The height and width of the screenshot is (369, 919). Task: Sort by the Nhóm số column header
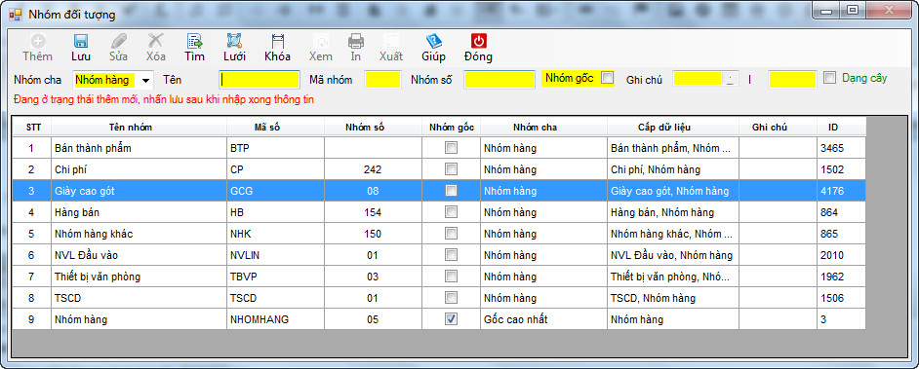coord(373,127)
